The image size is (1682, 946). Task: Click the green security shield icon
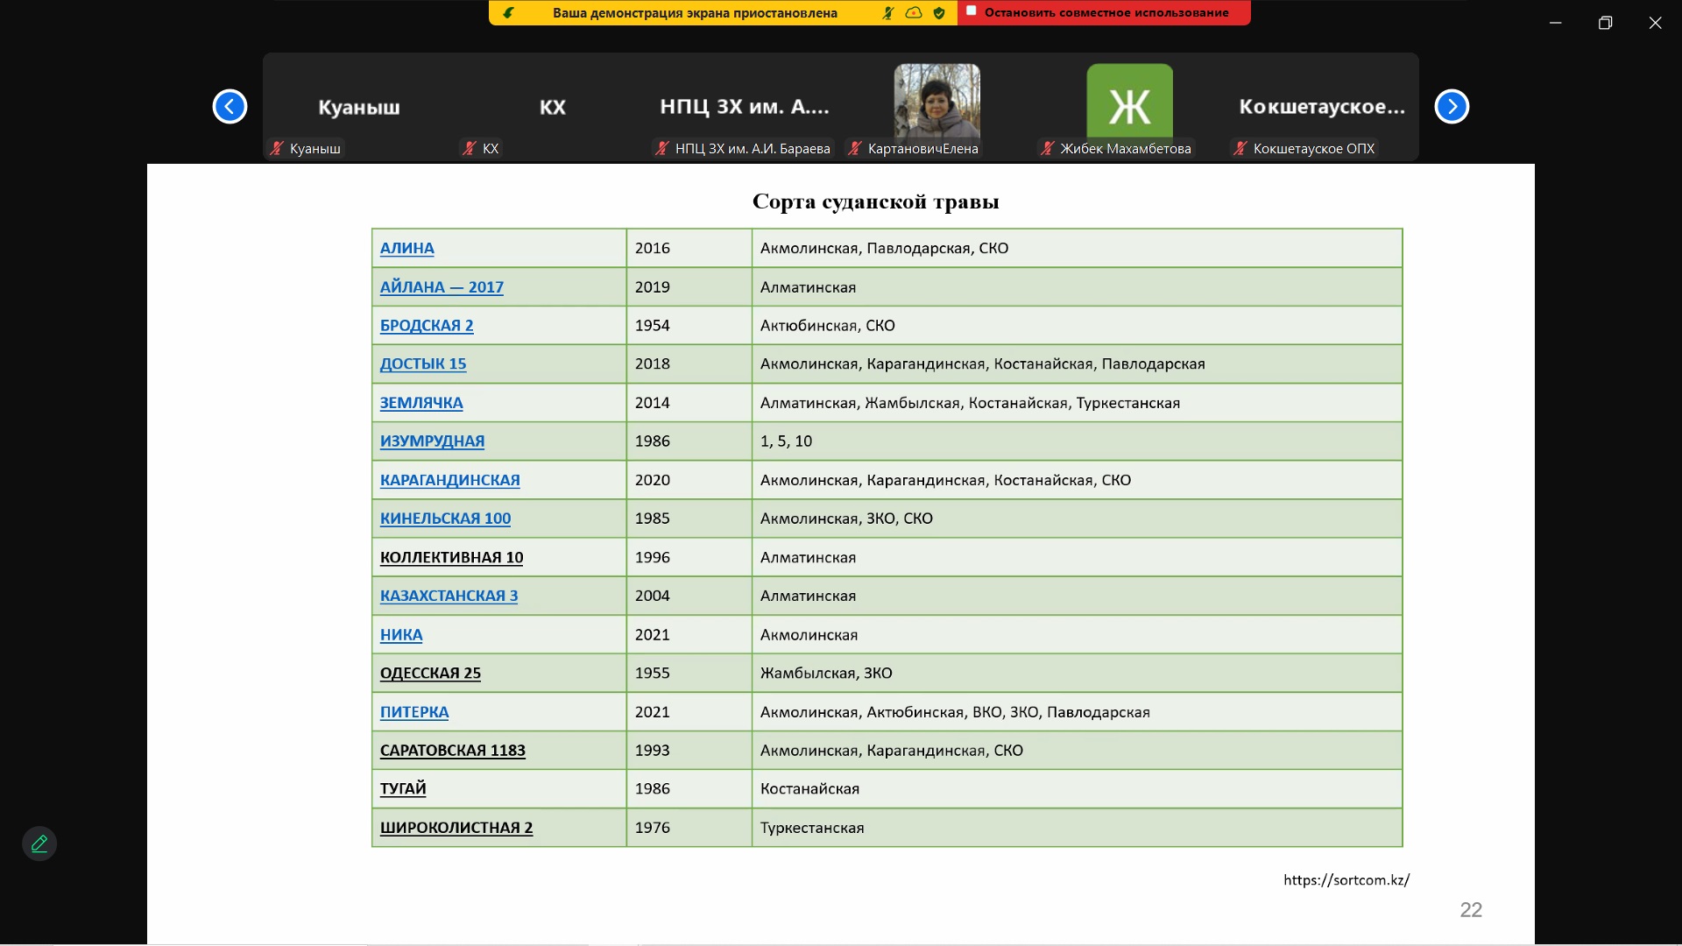[939, 13]
